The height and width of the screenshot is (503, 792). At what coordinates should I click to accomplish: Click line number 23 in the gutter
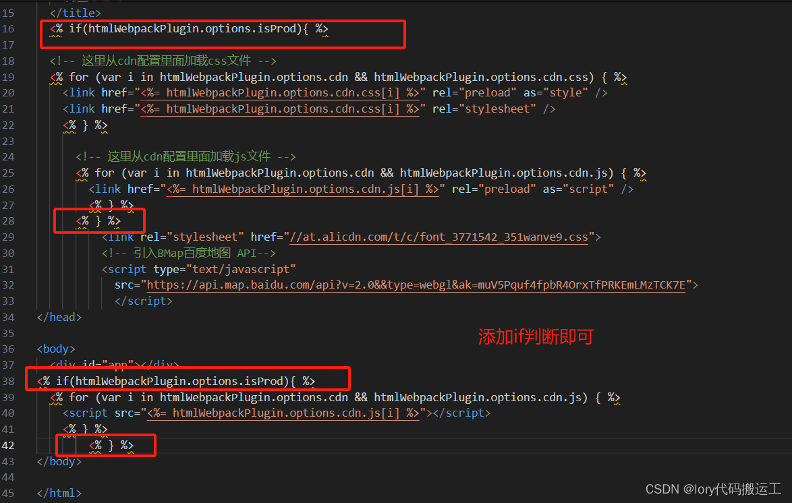point(8,141)
